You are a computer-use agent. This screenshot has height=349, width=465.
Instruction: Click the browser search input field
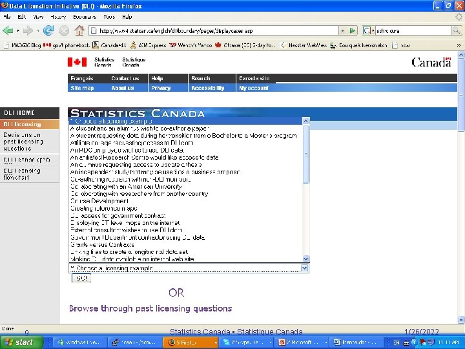click(413, 30)
